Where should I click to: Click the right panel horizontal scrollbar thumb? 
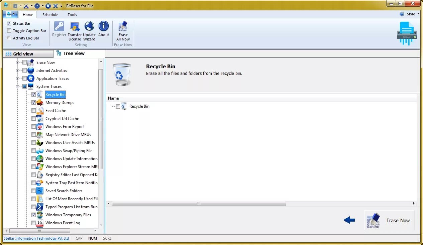(199, 203)
